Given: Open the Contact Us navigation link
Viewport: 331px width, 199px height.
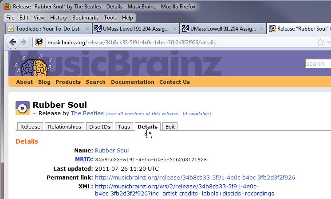Looking at the screenshot, I should (x=174, y=82).
